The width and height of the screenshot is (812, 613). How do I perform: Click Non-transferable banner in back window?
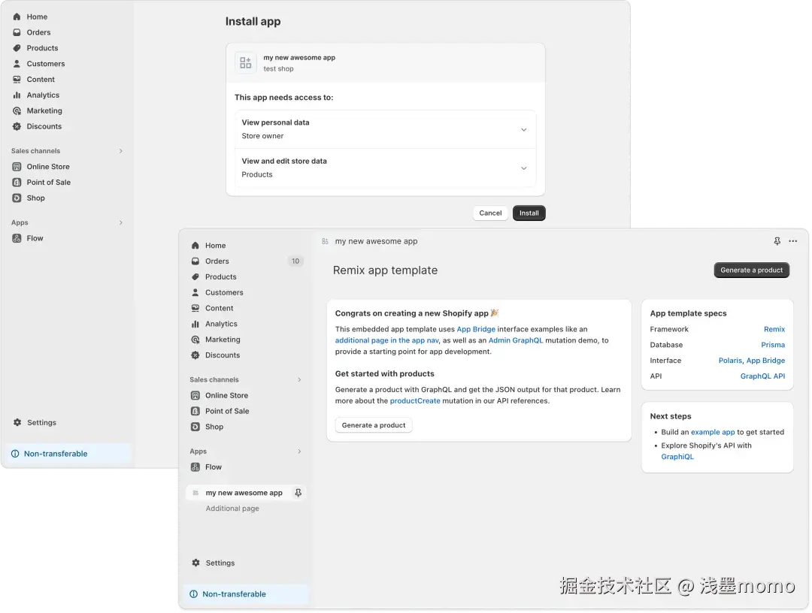coord(68,454)
